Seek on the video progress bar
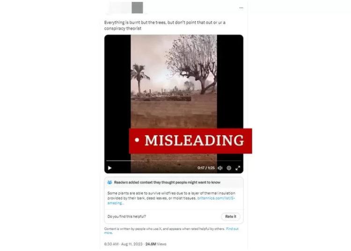 click(x=174, y=161)
